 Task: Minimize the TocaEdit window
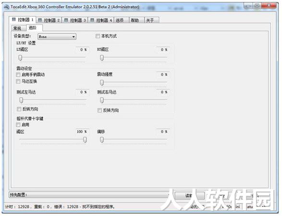pyautogui.click(x=248, y=6)
